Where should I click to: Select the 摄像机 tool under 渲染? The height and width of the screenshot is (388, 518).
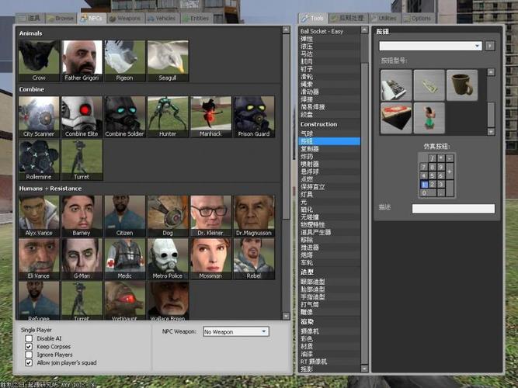[329, 331]
